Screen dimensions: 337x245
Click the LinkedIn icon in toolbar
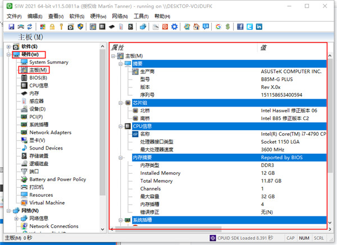tap(259, 26)
